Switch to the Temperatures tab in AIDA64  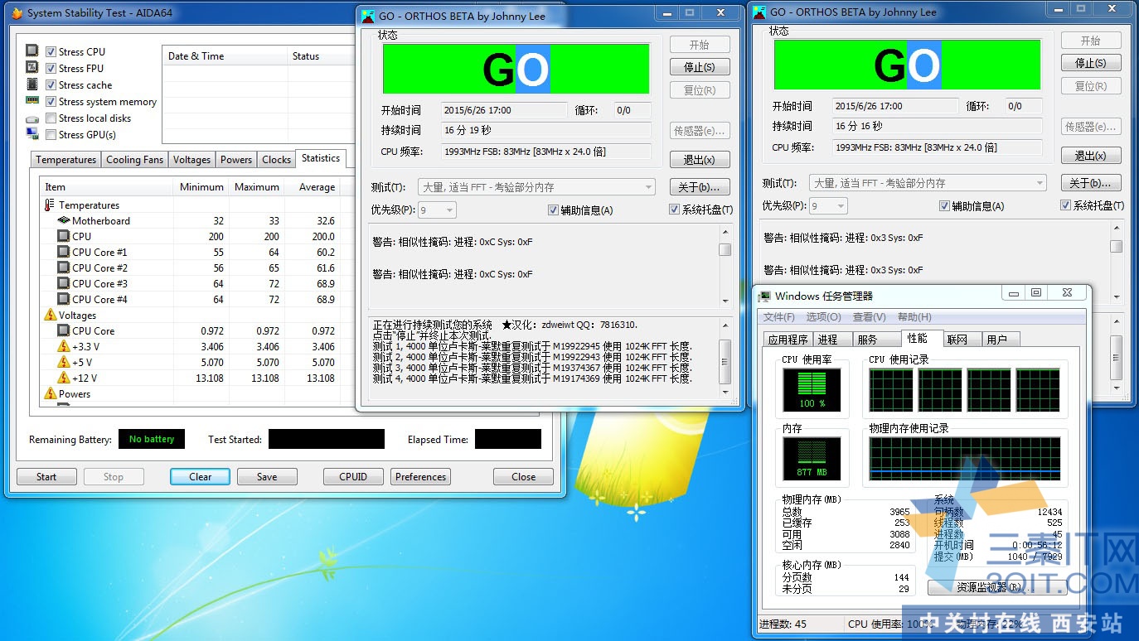(x=66, y=160)
